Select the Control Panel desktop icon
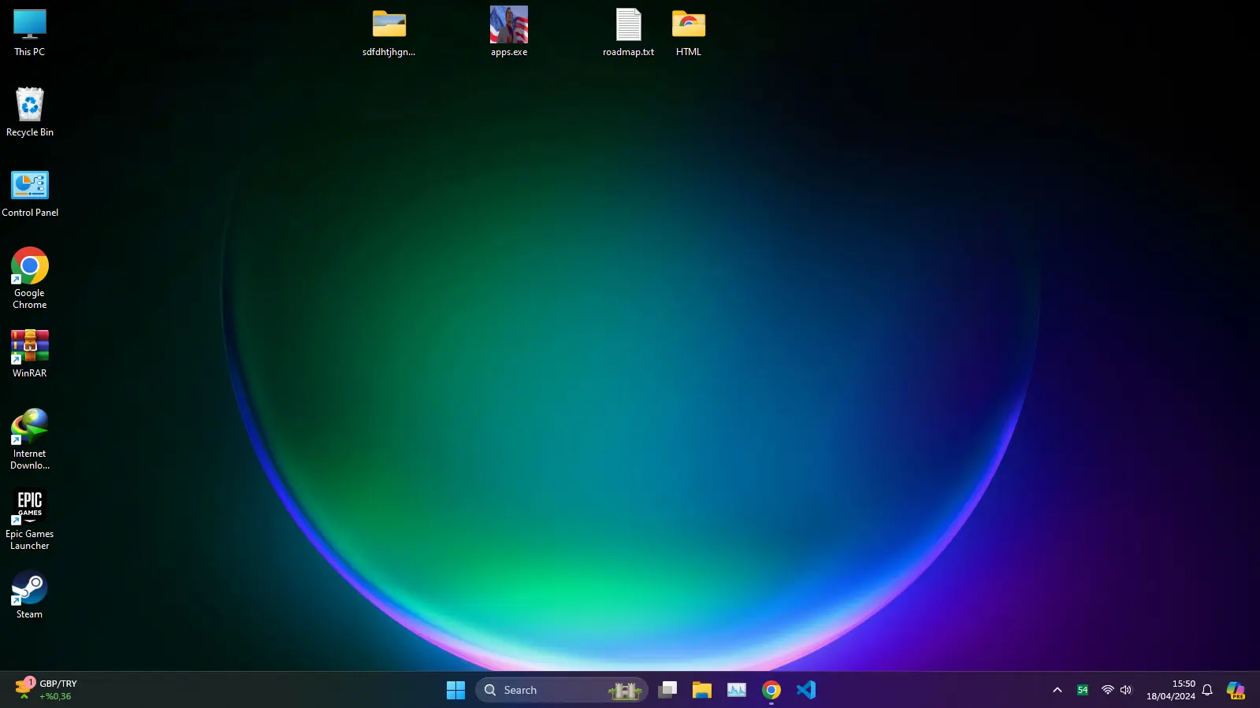The width and height of the screenshot is (1260, 708). click(x=30, y=194)
